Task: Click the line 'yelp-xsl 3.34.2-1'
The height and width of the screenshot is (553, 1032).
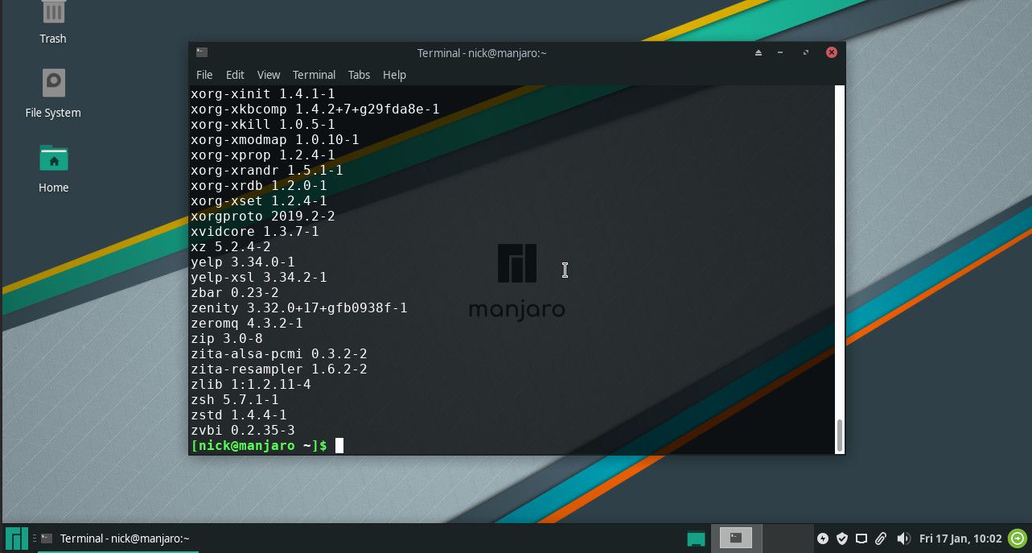Action: point(259,278)
